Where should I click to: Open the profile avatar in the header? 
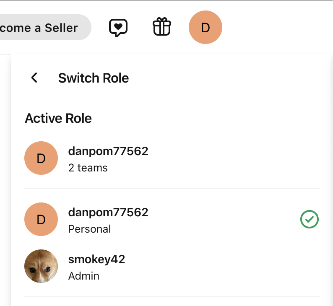(x=205, y=28)
